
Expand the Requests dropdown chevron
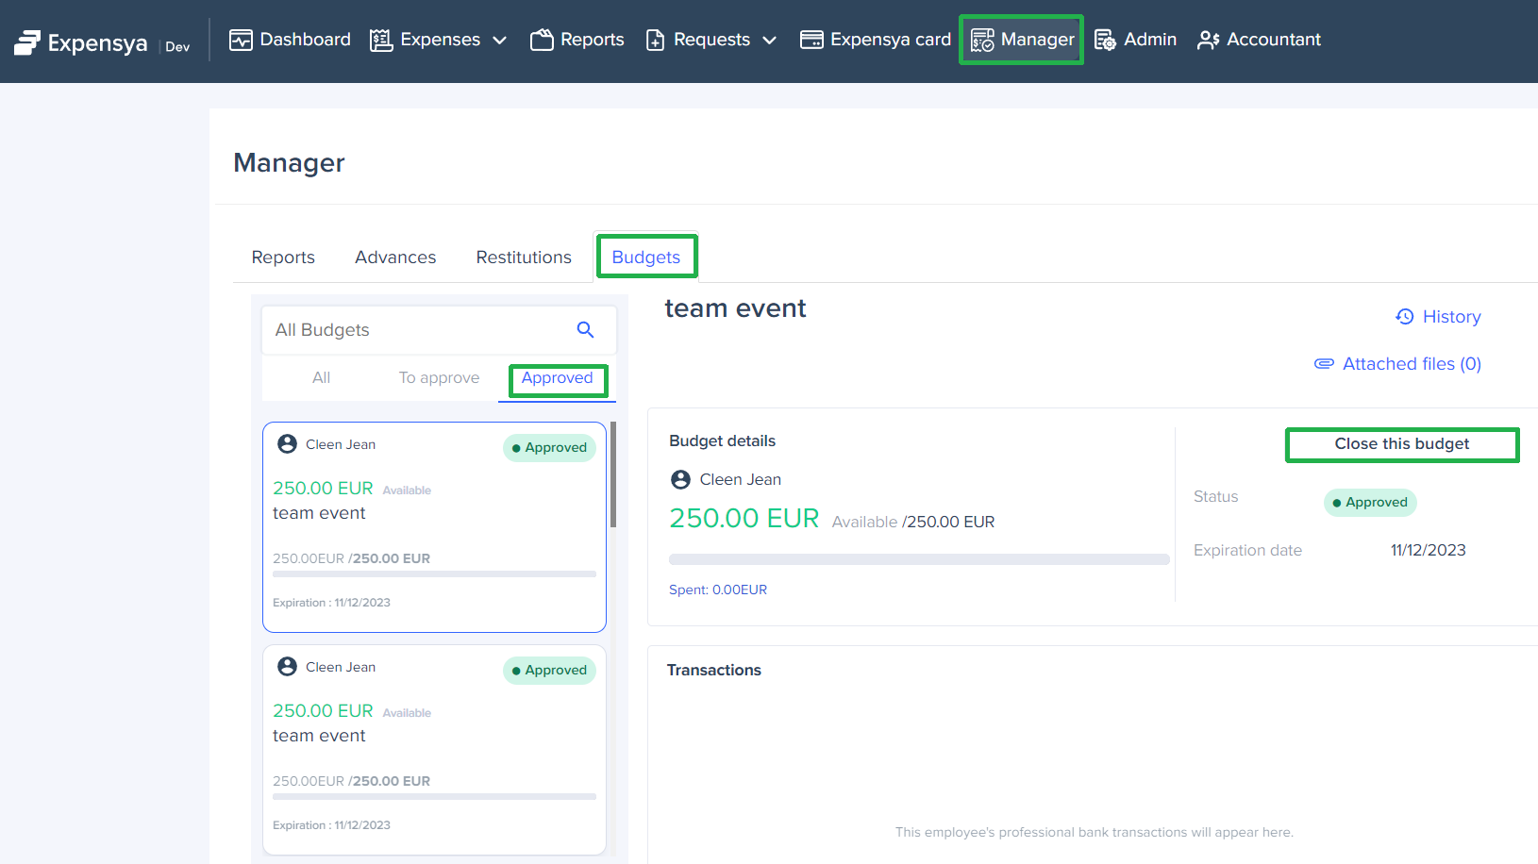pyautogui.click(x=769, y=40)
